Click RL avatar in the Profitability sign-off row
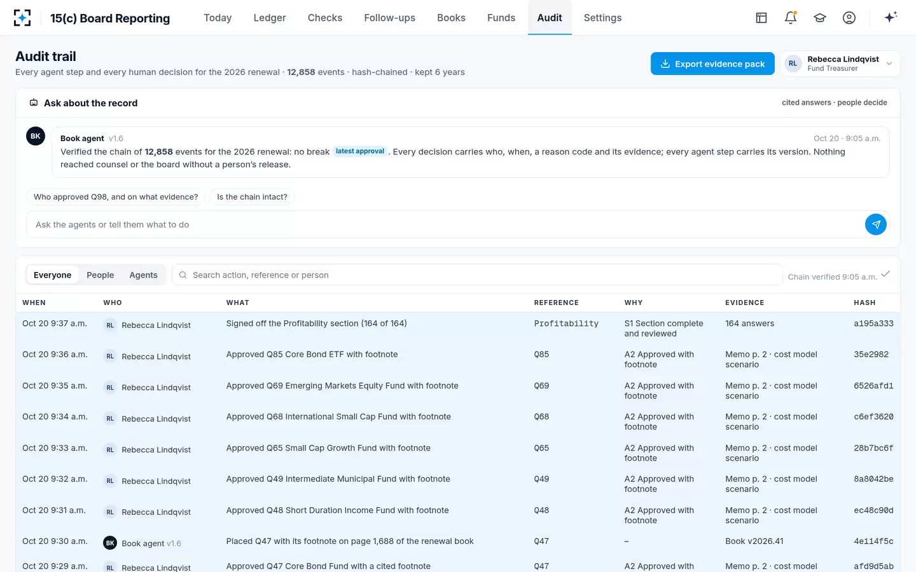This screenshot has height=572, width=916. click(110, 325)
